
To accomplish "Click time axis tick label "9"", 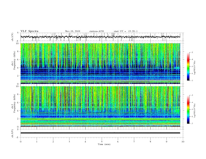I will click(166, 142).
